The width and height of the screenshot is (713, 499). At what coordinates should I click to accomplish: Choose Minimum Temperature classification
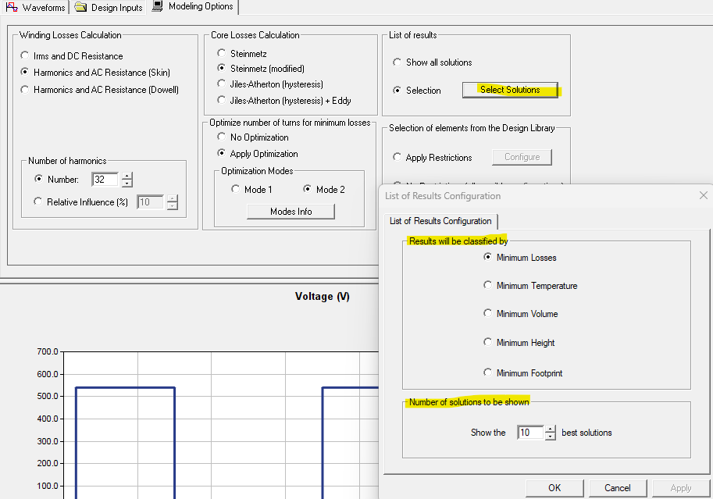[x=487, y=285]
